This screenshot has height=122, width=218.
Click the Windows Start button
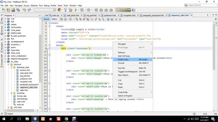(4, 119)
